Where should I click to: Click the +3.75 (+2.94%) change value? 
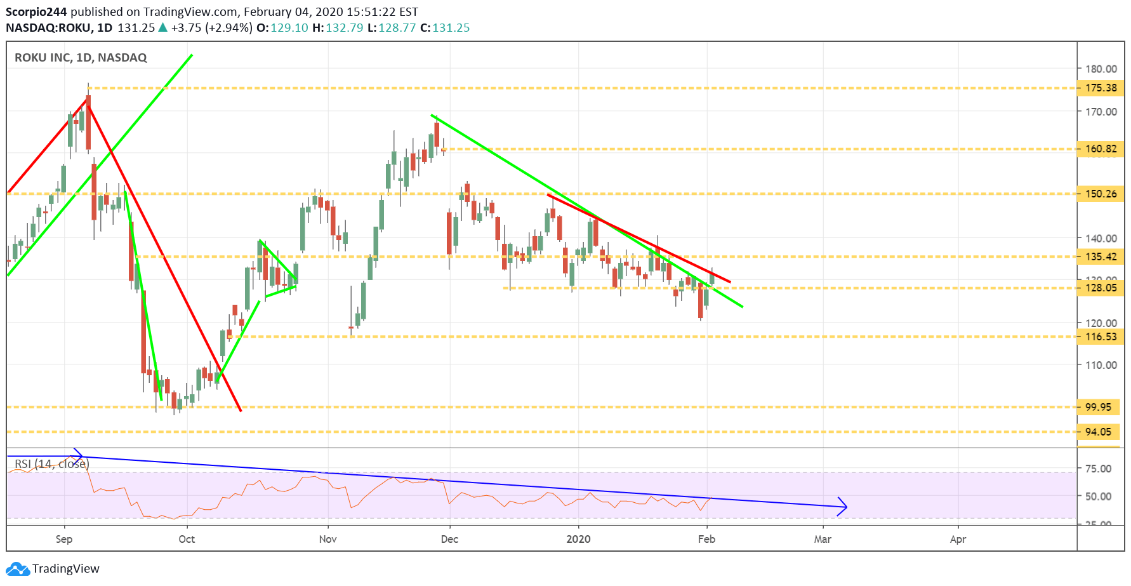[x=212, y=28]
